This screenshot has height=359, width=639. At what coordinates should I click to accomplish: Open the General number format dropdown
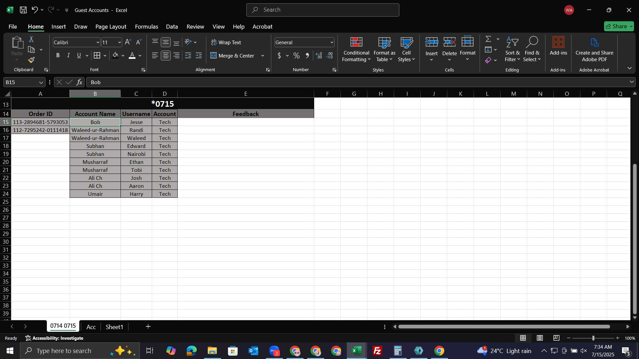tap(332, 43)
